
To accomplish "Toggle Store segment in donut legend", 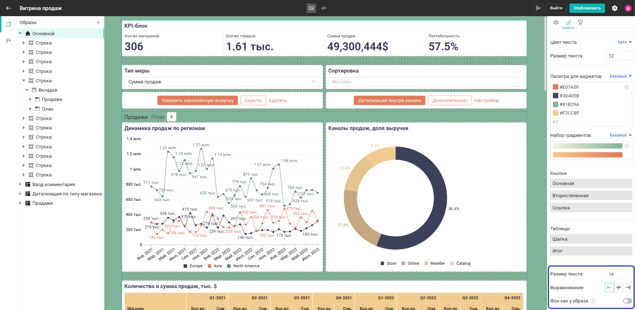I will (x=388, y=263).
